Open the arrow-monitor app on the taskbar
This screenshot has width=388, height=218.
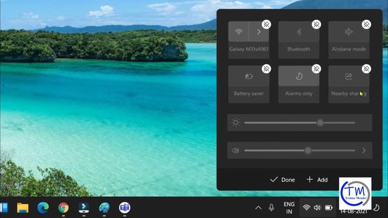[84, 208]
